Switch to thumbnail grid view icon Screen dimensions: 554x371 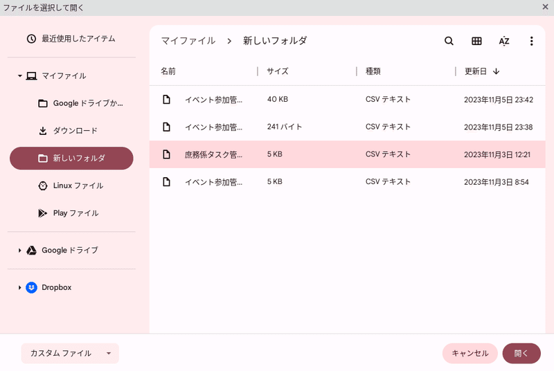coord(476,41)
